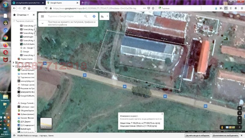Open the input language dropdown arrow
The height and width of the screenshot is (138, 245).
point(107,16)
